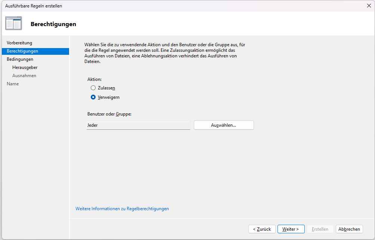Click the Berechtigungen page heading
375x240 pixels.
pos(53,24)
